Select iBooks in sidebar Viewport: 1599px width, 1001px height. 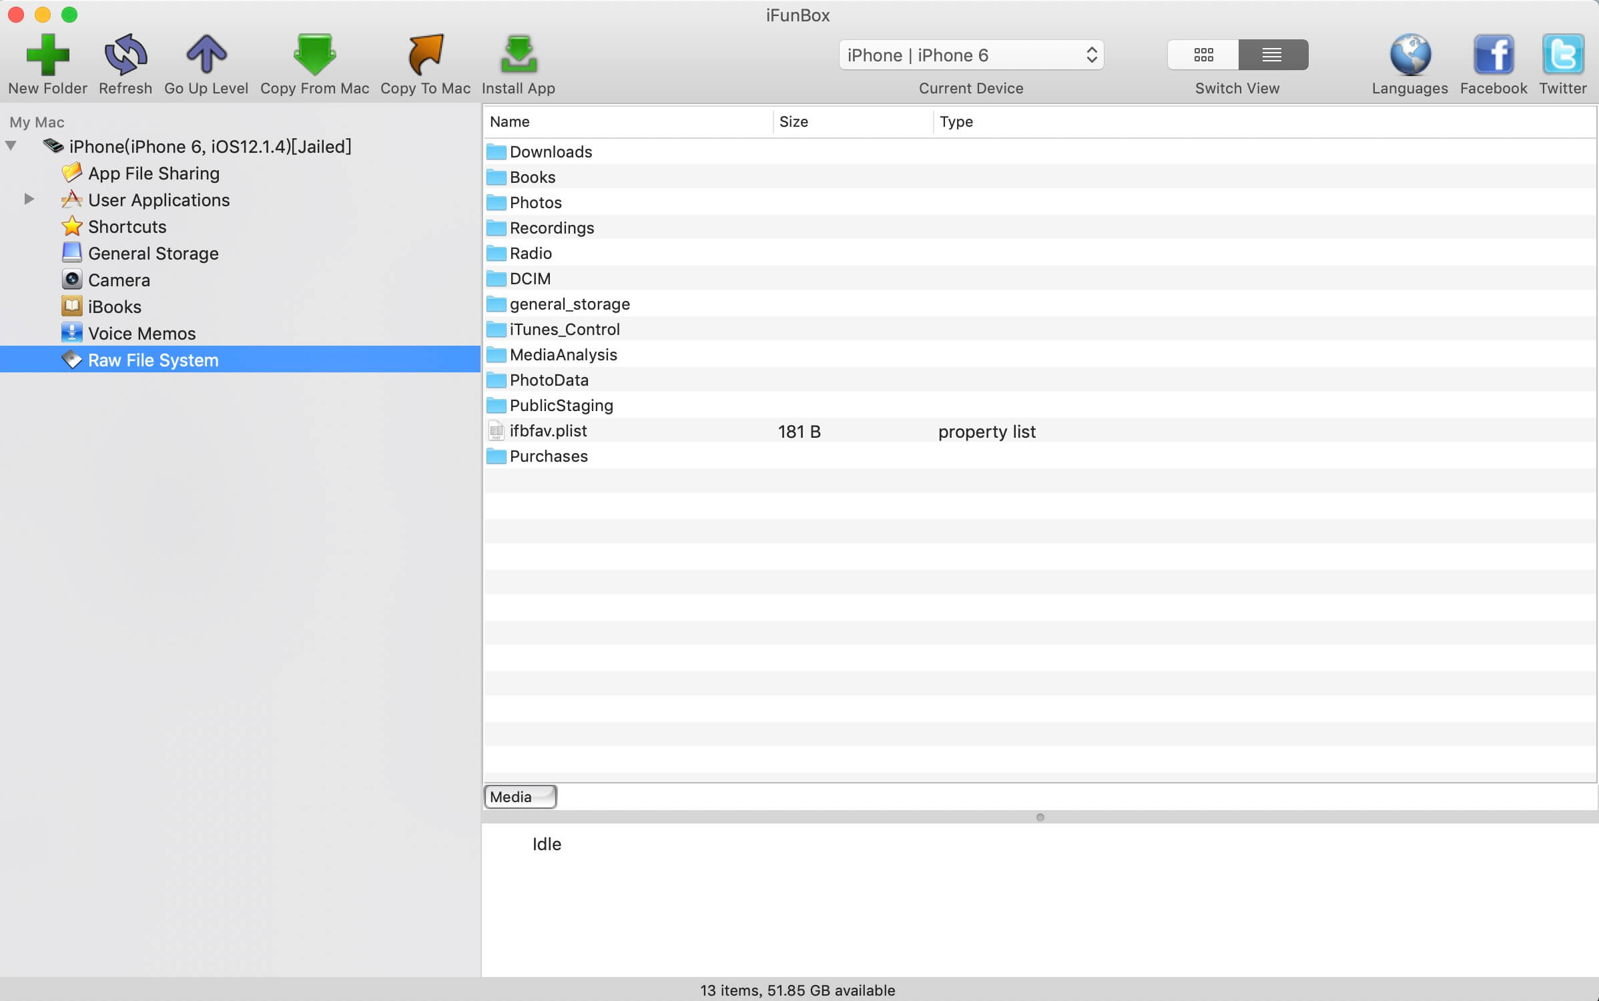240,307
